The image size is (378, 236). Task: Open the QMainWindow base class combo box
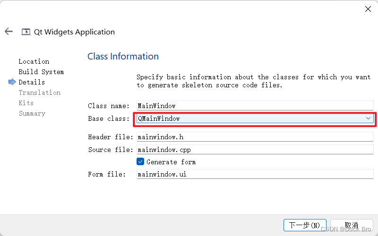250,118
